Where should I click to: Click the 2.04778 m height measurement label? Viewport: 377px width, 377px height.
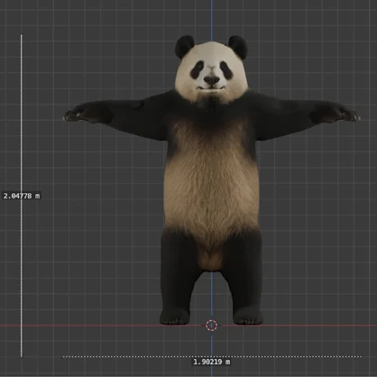tap(22, 196)
